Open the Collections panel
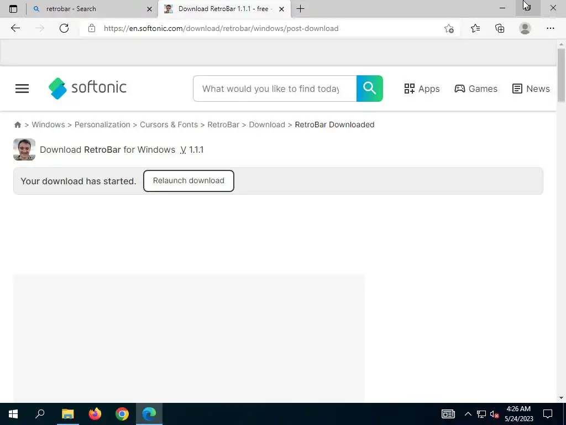 [500, 28]
